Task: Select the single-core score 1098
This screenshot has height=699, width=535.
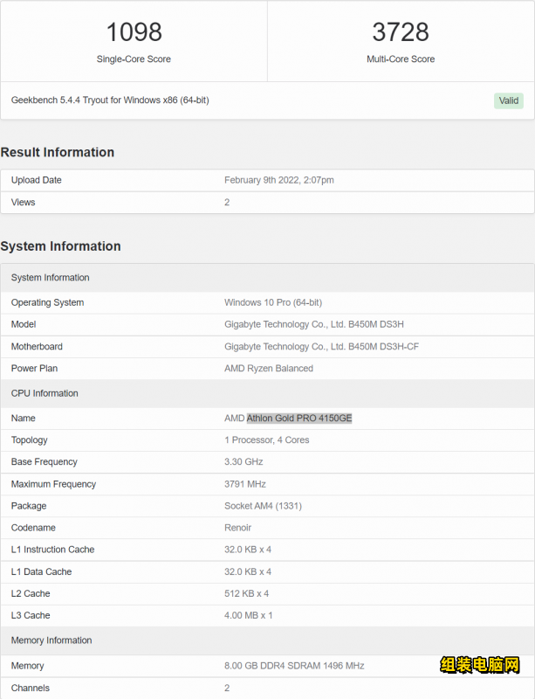Action: (x=134, y=32)
